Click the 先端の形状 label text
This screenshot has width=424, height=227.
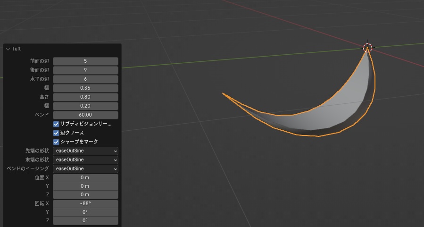[x=37, y=151]
